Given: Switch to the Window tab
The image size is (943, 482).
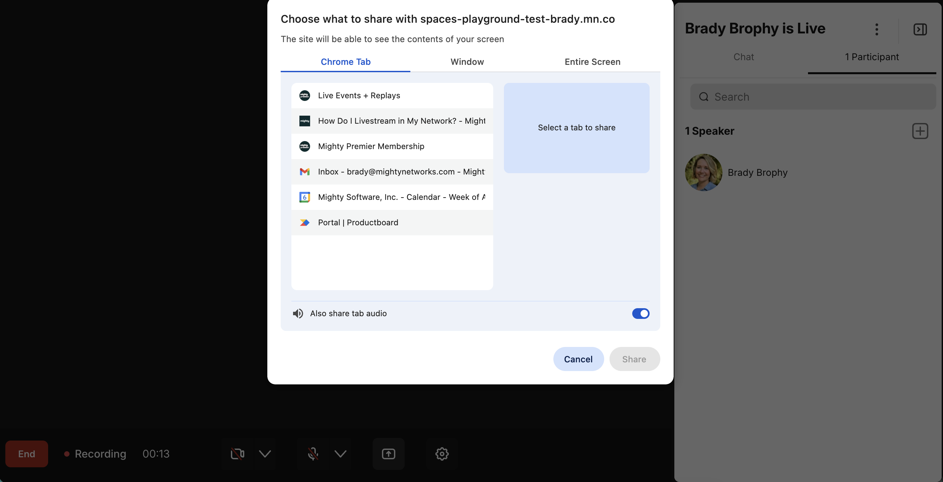Looking at the screenshot, I should [x=467, y=62].
